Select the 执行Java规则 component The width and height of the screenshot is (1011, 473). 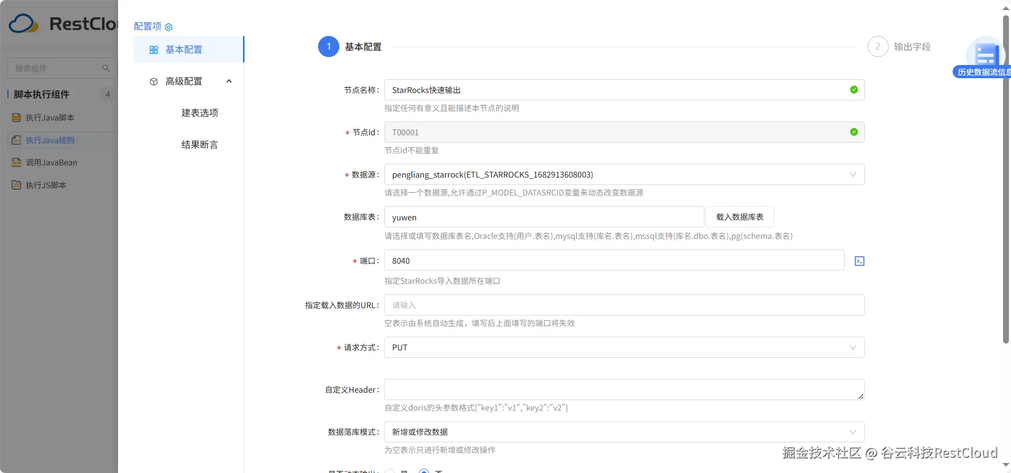(x=62, y=140)
